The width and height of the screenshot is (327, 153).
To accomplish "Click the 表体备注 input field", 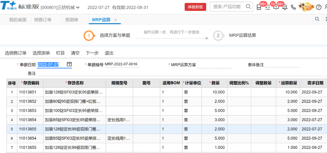I will coord(282,65).
